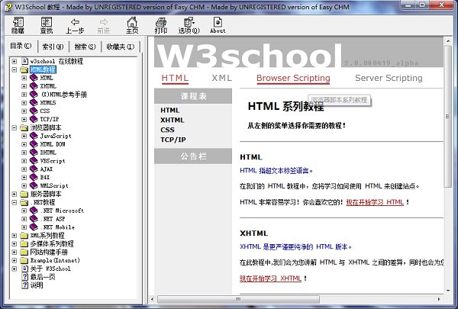Expand the .NET Microsoft book node
This screenshot has height=309, width=458.
[x=24, y=211]
